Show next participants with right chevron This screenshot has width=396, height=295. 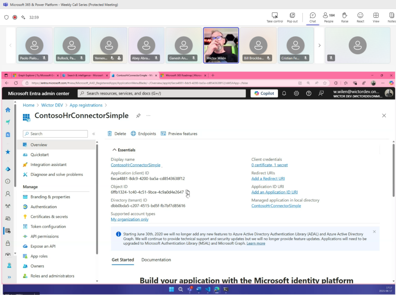319,46
